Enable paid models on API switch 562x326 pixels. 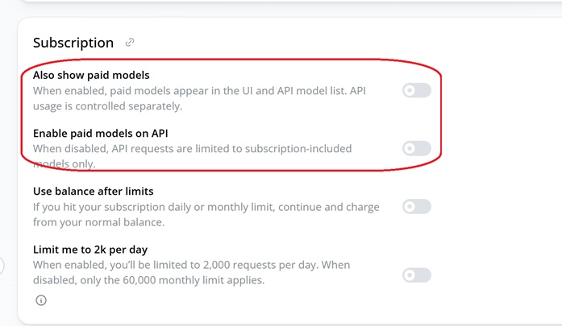(x=416, y=148)
